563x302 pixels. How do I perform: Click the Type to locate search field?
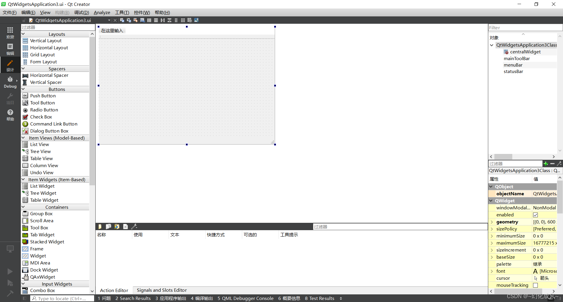click(x=62, y=298)
